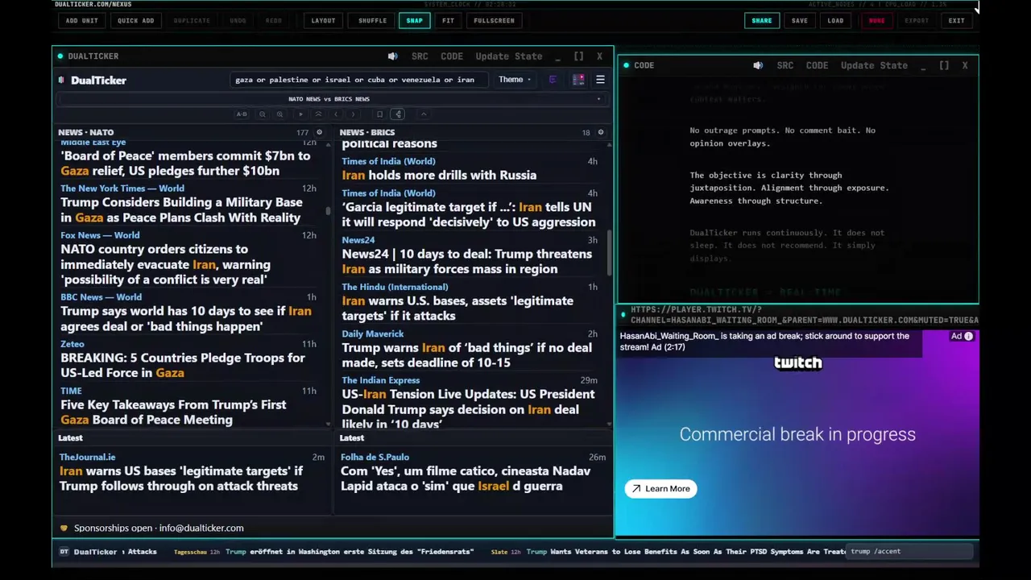The width and height of the screenshot is (1031, 580).
Task: Click Update State in the CODE panel
Action: 874,65
